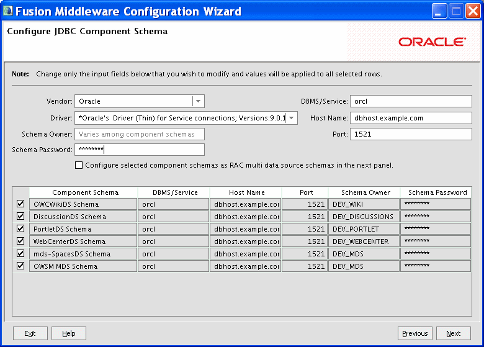Open Help for this wizard
Viewport: 484px width, 347px height.
pyautogui.click(x=69, y=333)
